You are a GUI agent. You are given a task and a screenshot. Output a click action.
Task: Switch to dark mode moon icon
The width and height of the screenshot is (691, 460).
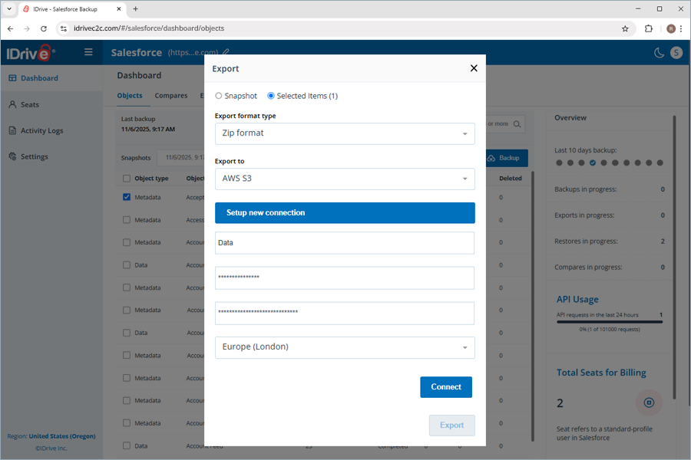(x=659, y=53)
